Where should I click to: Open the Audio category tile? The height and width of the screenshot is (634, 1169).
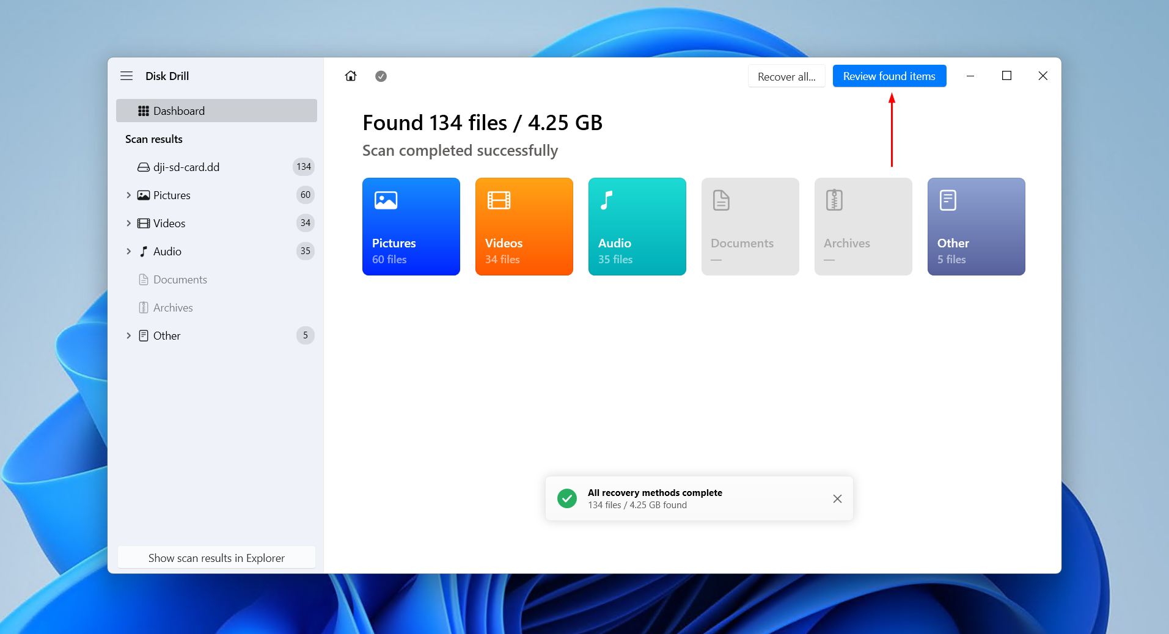[x=637, y=227]
